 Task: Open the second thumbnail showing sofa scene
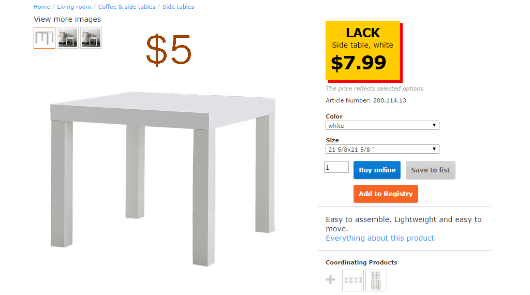[68, 38]
